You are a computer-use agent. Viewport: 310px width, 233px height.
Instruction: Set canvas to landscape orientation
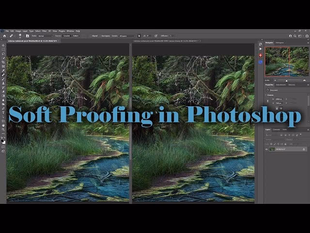281,108
